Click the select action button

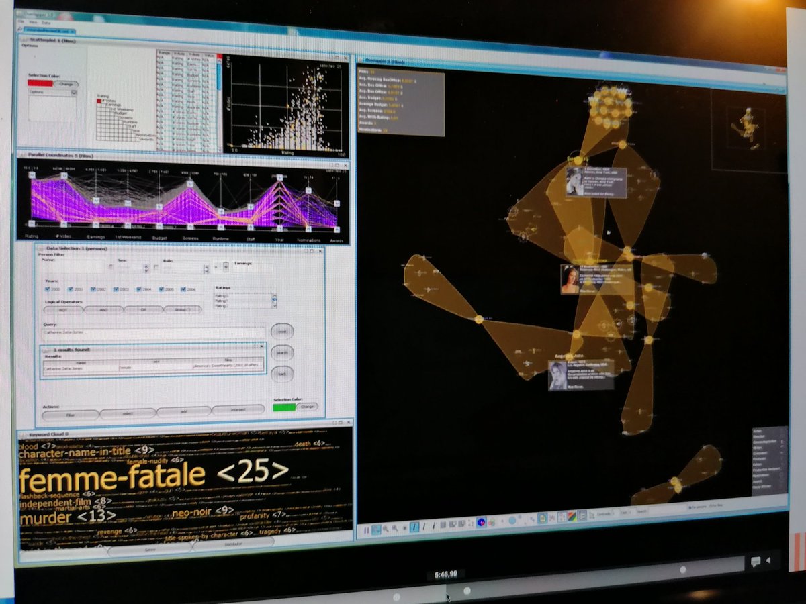[x=128, y=413]
